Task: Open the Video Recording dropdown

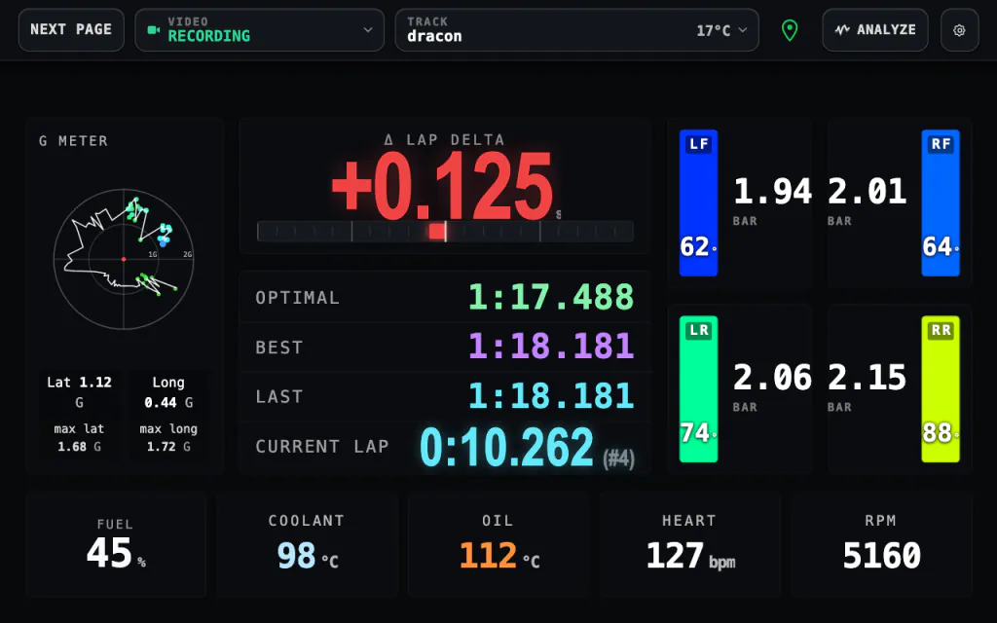Action: [x=259, y=30]
